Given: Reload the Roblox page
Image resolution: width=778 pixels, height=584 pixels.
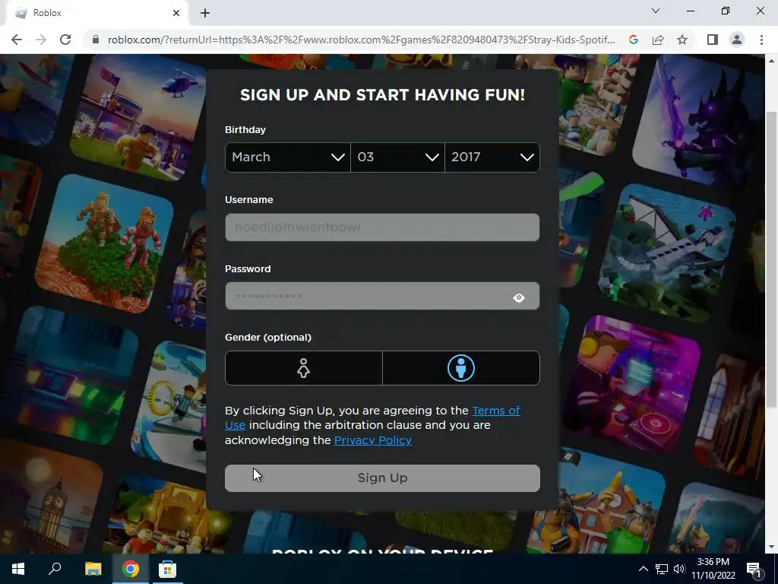Looking at the screenshot, I should [65, 40].
